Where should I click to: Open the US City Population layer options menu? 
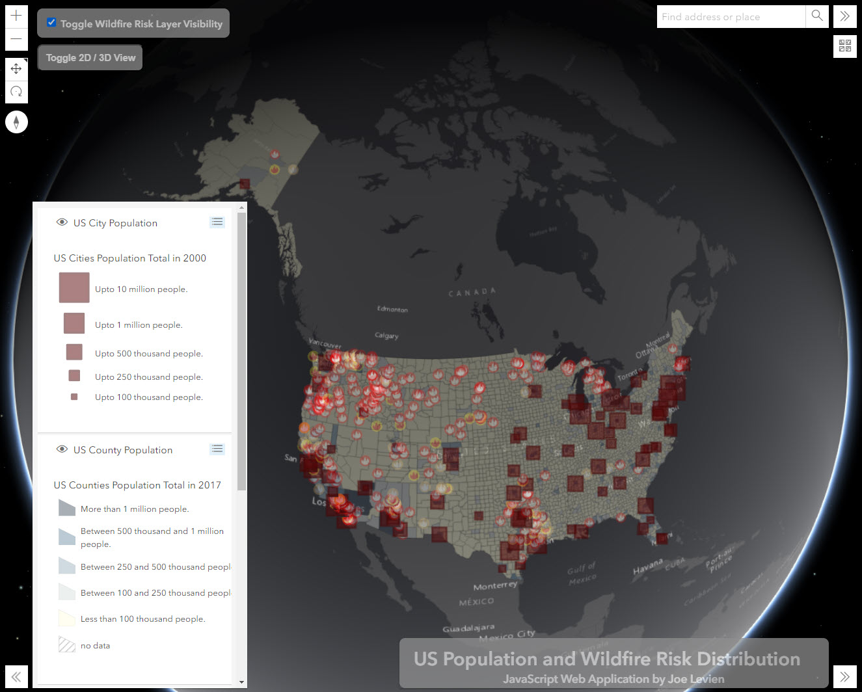[217, 221]
